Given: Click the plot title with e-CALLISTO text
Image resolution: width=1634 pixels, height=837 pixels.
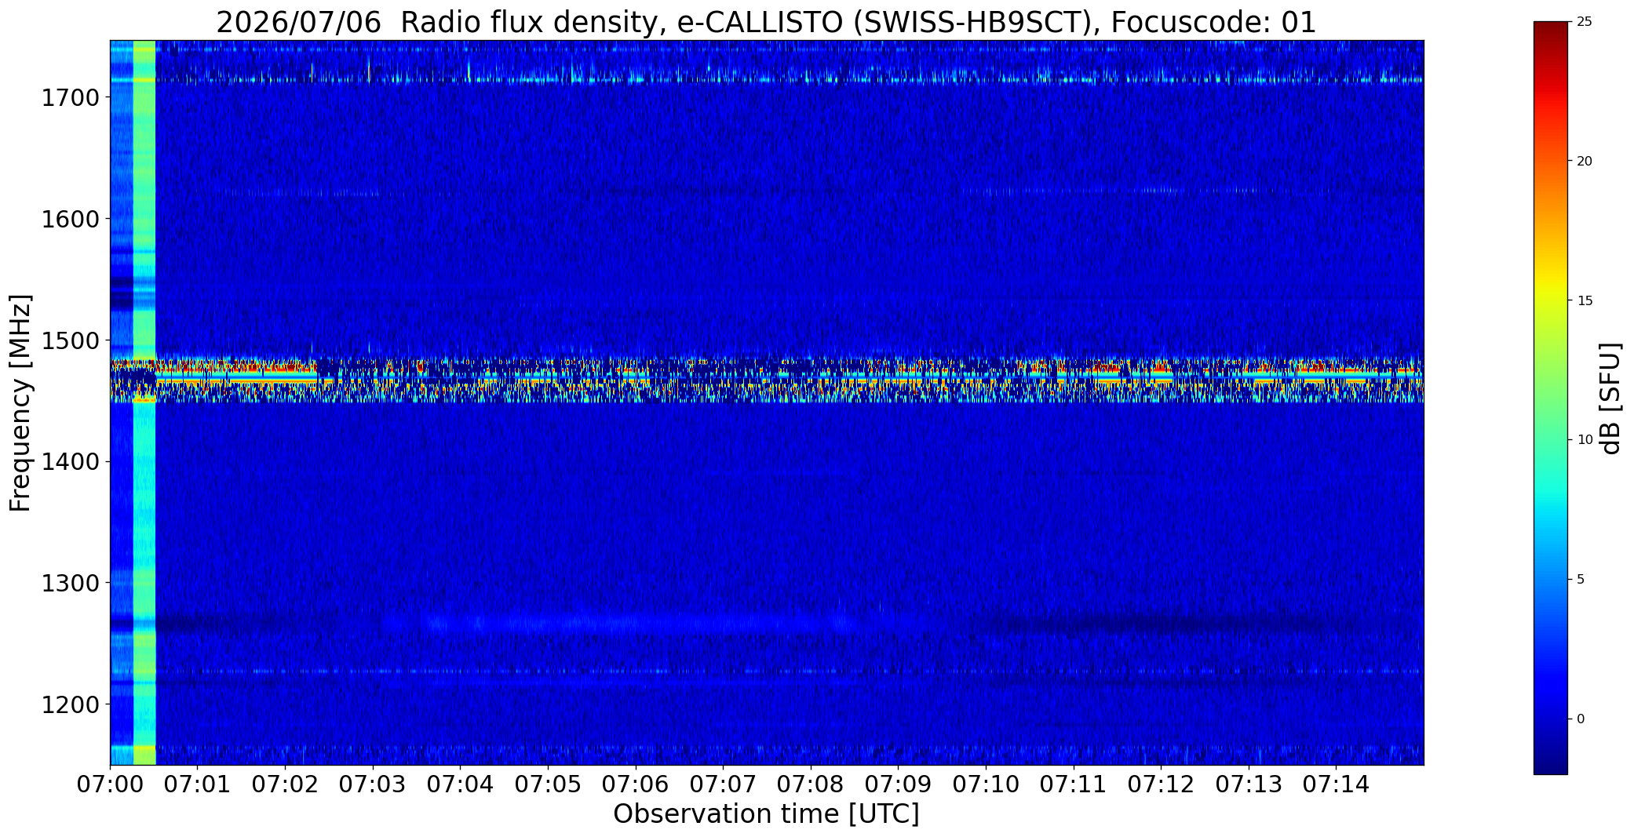Looking at the screenshot, I should (x=766, y=23).
